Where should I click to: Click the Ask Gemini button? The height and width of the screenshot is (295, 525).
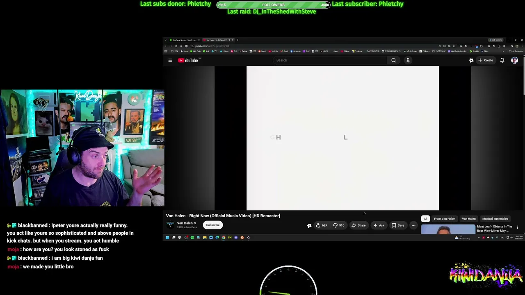496,40
